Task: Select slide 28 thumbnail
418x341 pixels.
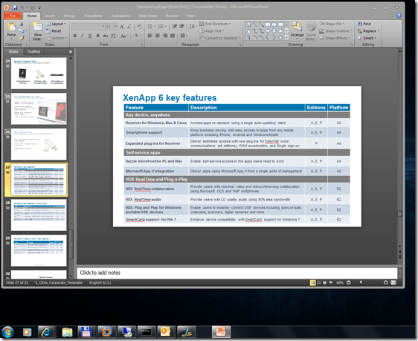Action: [39, 215]
